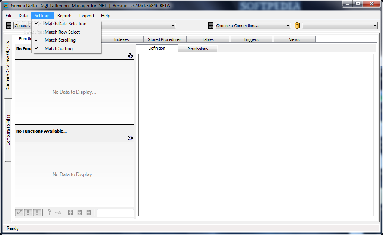Viewport: 383px width, 235px height.
Task: Click the checkmark filter button in bottom toolbar
Action: coord(19,213)
